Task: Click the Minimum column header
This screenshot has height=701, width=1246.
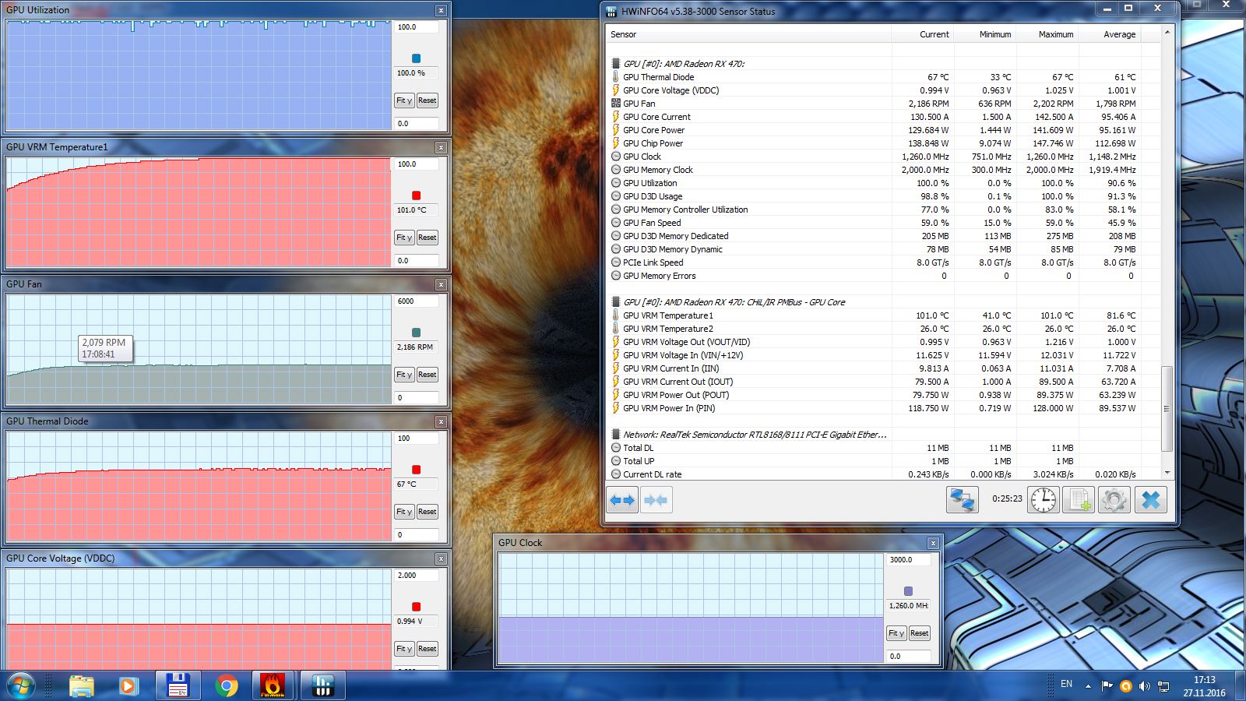Action: point(985,34)
